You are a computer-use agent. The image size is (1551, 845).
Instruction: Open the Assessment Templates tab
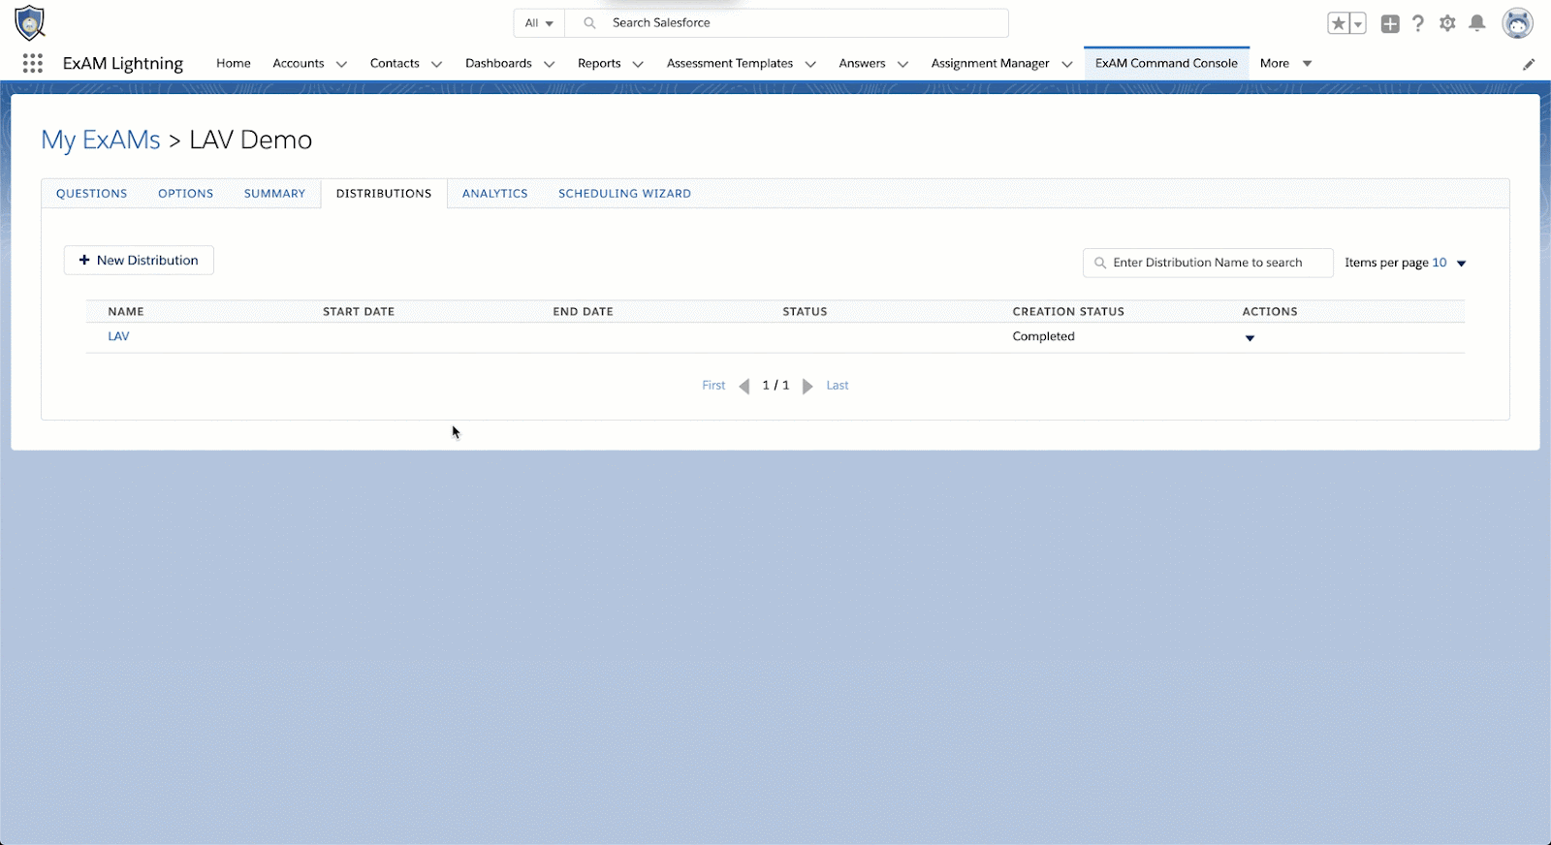(730, 63)
